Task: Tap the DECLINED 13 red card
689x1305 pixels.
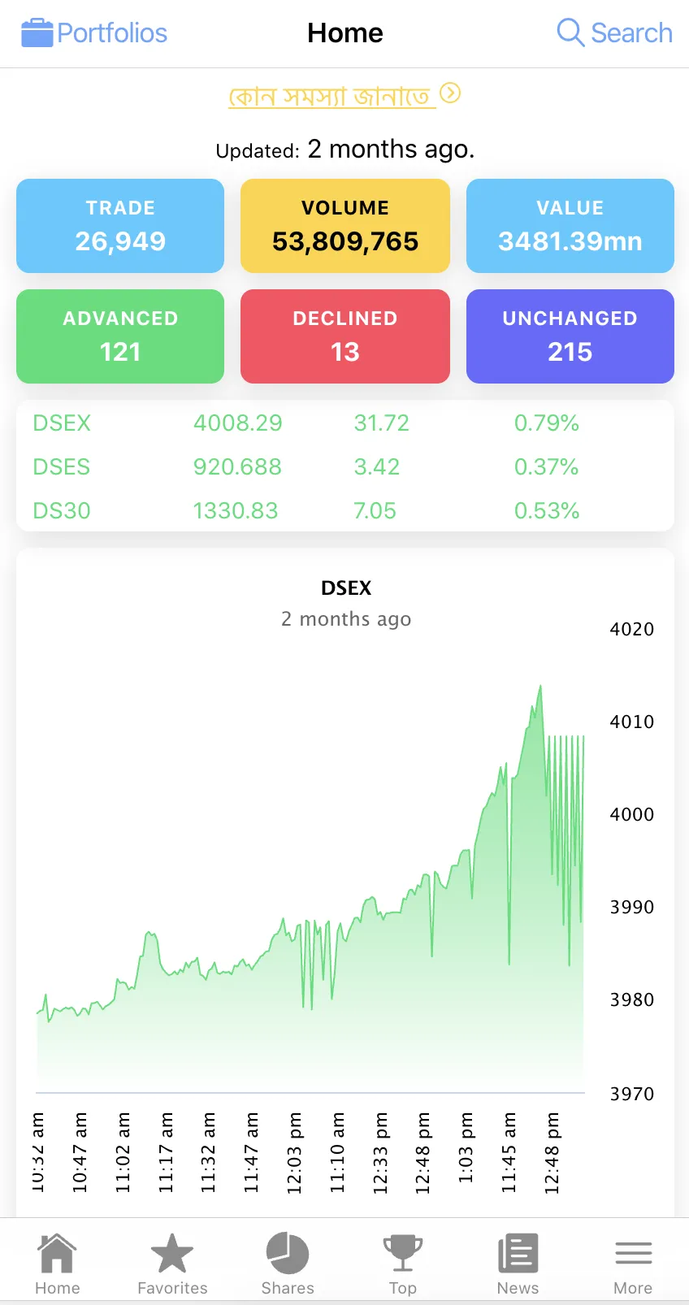Action: click(x=345, y=336)
